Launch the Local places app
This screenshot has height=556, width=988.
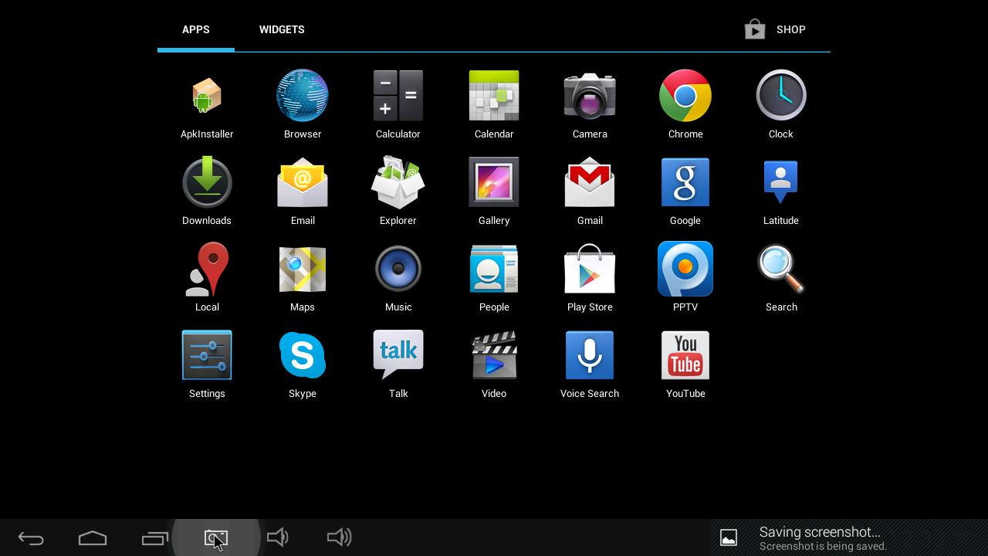207,269
